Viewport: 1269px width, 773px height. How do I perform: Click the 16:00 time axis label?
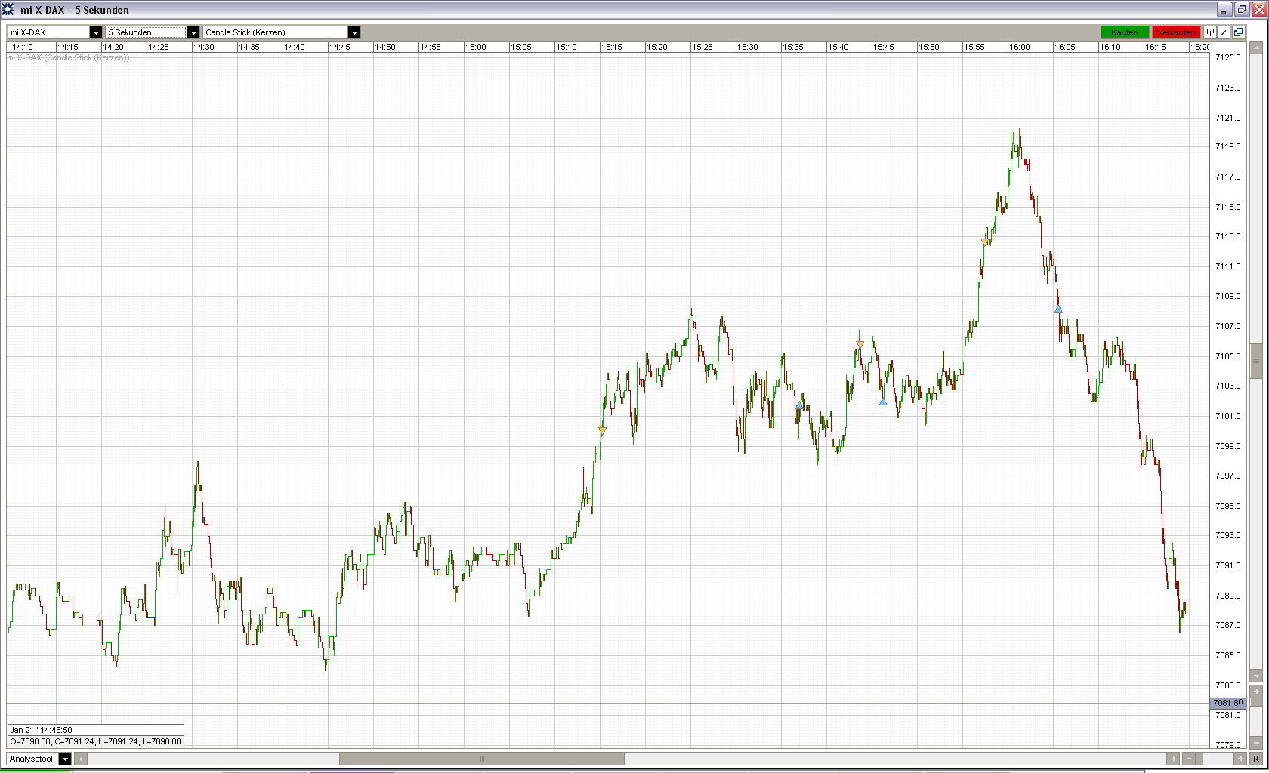(1020, 47)
